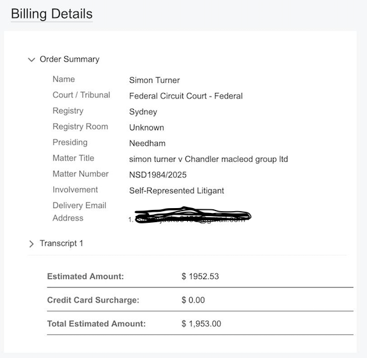
Task: Expand the Transcript 1 chevron
Action: pyautogui.click(x=31, y=244)
